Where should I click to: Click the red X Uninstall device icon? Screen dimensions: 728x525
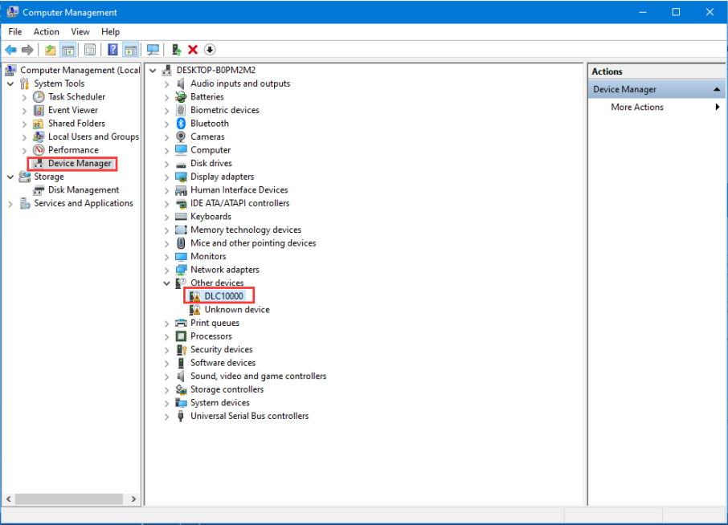(193, 50)
